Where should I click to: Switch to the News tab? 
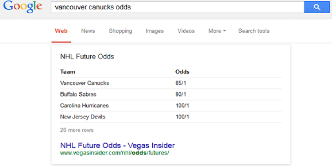(88, 31)
